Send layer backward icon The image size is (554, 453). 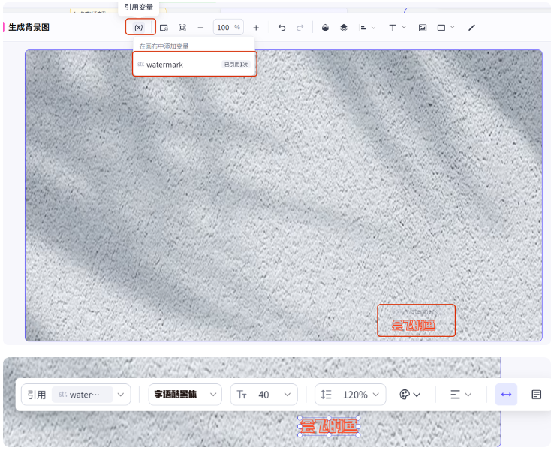343,28
